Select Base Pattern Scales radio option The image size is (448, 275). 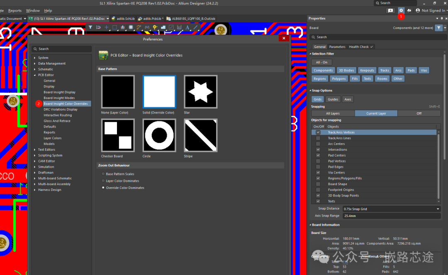(103, 174)
